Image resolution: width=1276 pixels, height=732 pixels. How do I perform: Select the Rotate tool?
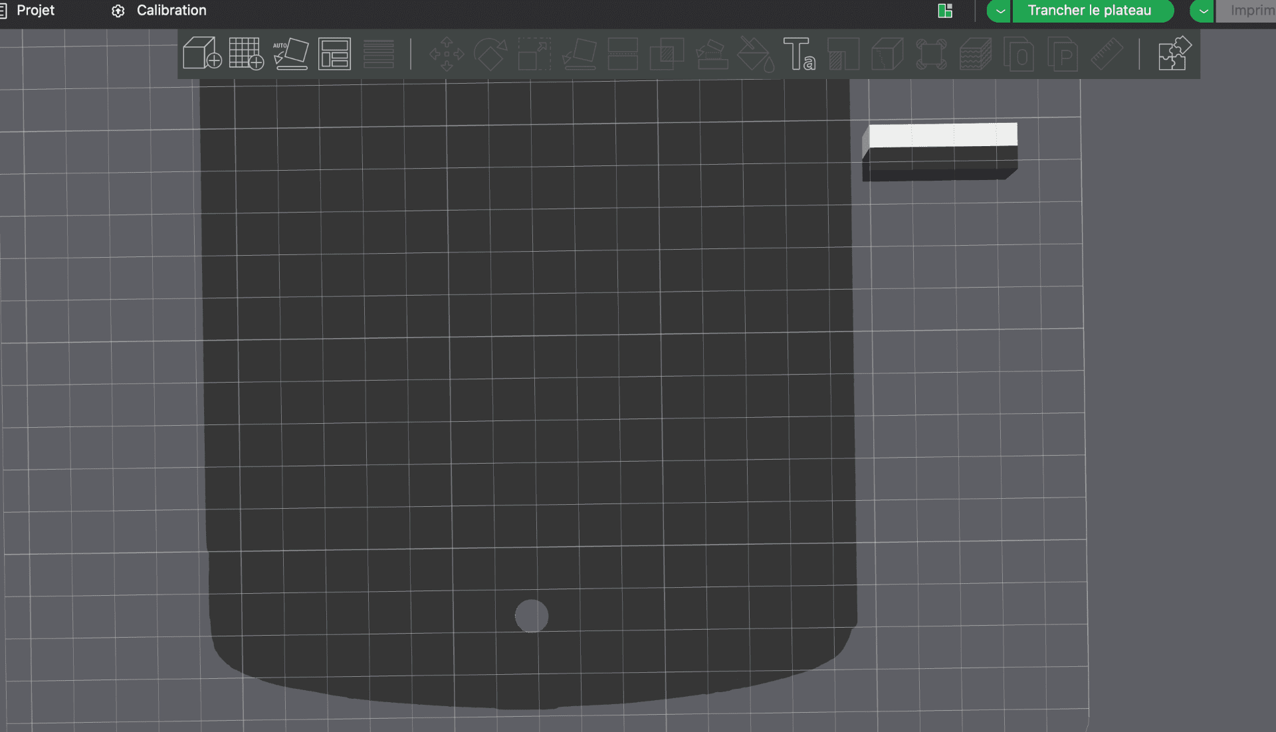(490, 54)
